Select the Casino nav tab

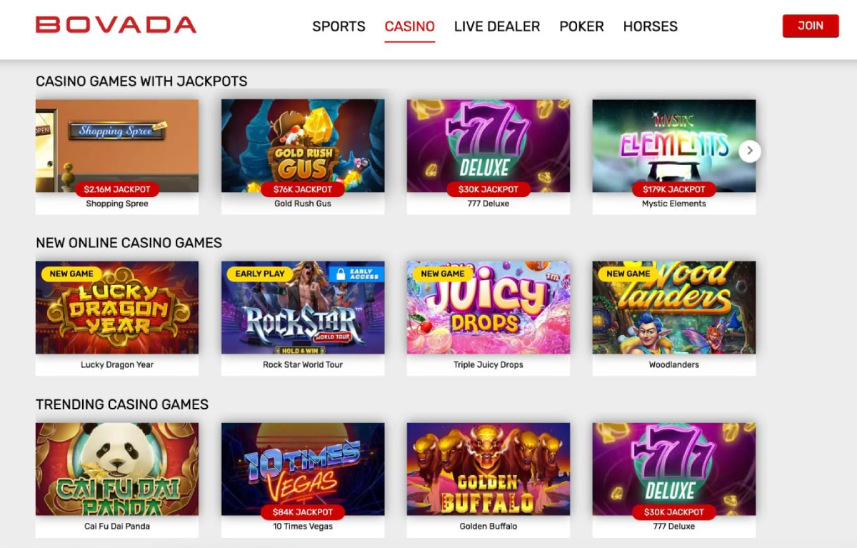tap(409, 26)
